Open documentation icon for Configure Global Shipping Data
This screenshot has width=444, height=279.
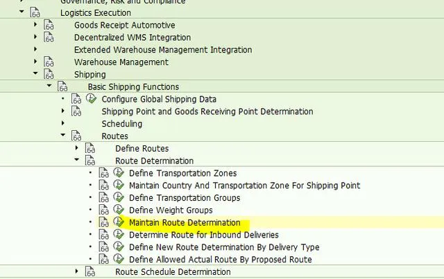click(x=76, y=99)
